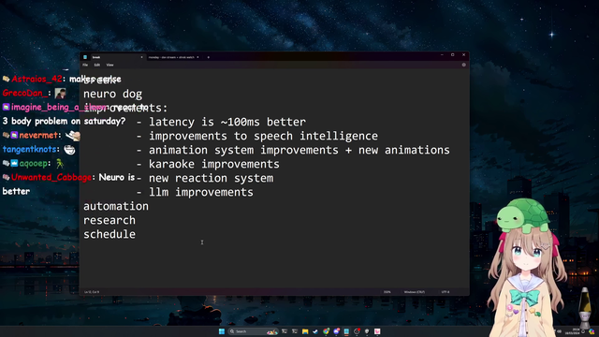The width and height of the screenshot is (599, 337).
Task: Click username Astraios_42 in chat overlay
Action: point(37,79)
